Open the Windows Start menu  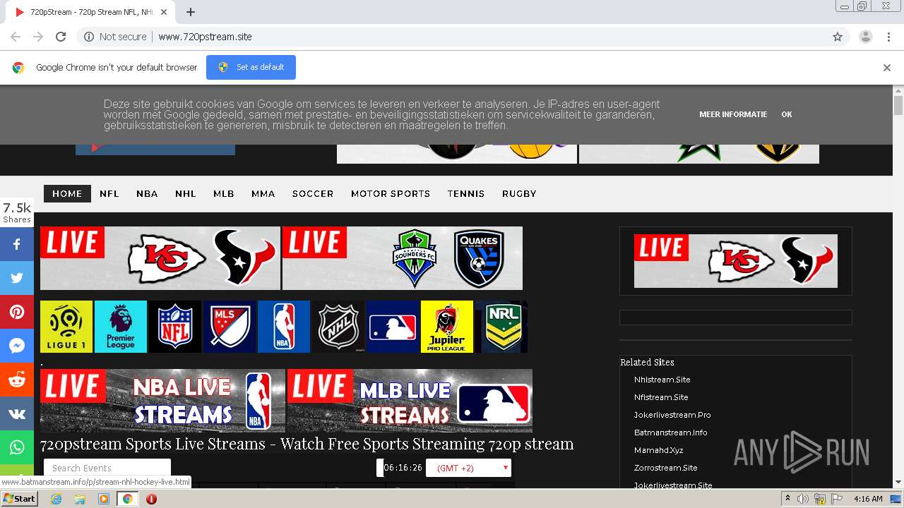(20, 499)
